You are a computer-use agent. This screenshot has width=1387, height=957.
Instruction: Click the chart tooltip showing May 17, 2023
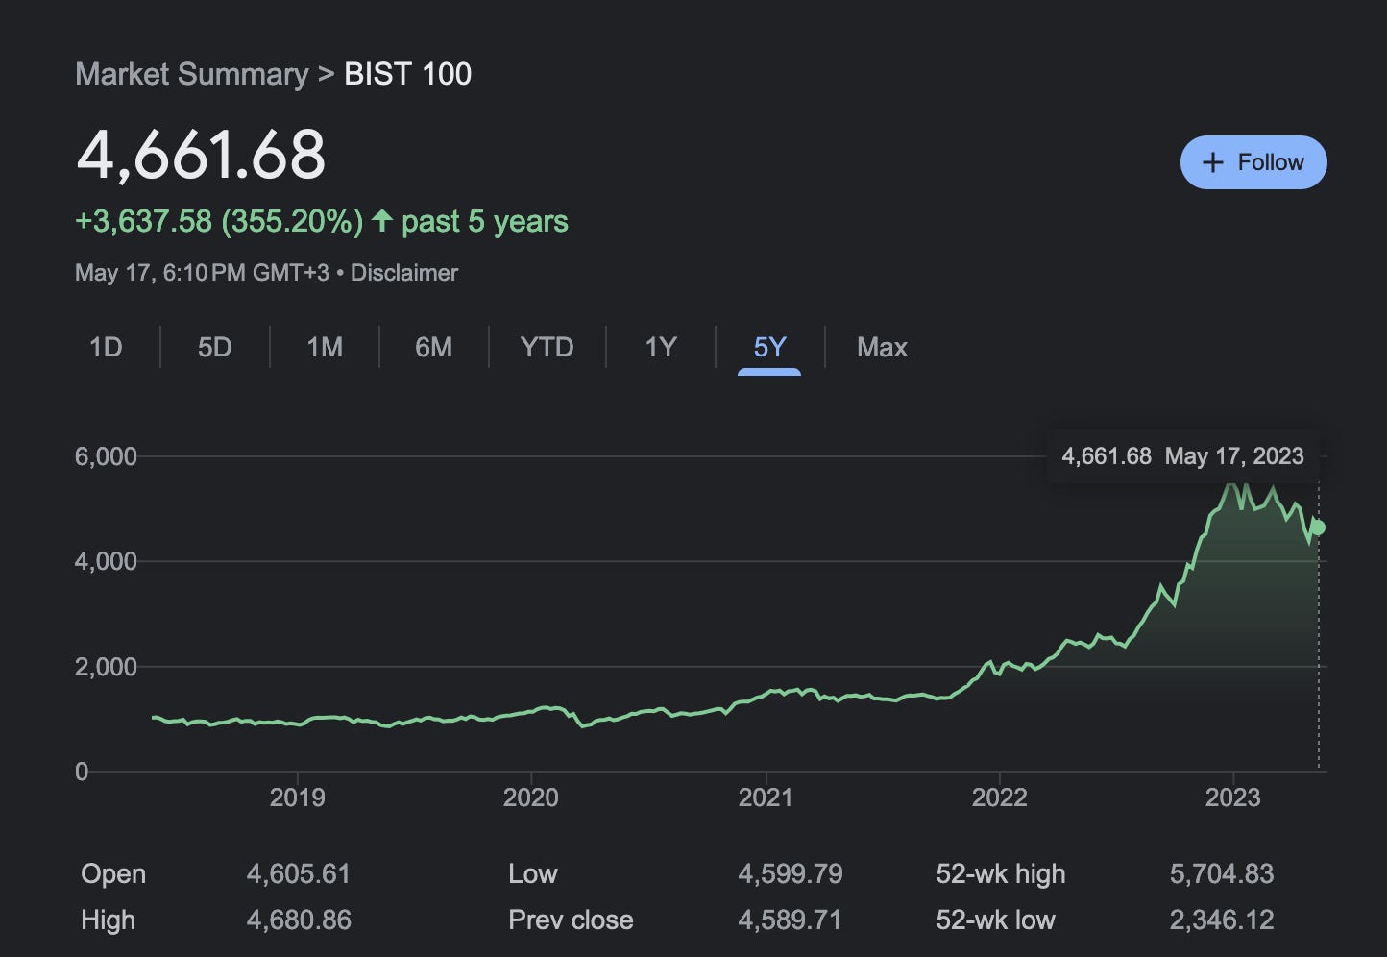click(1182, 455)
